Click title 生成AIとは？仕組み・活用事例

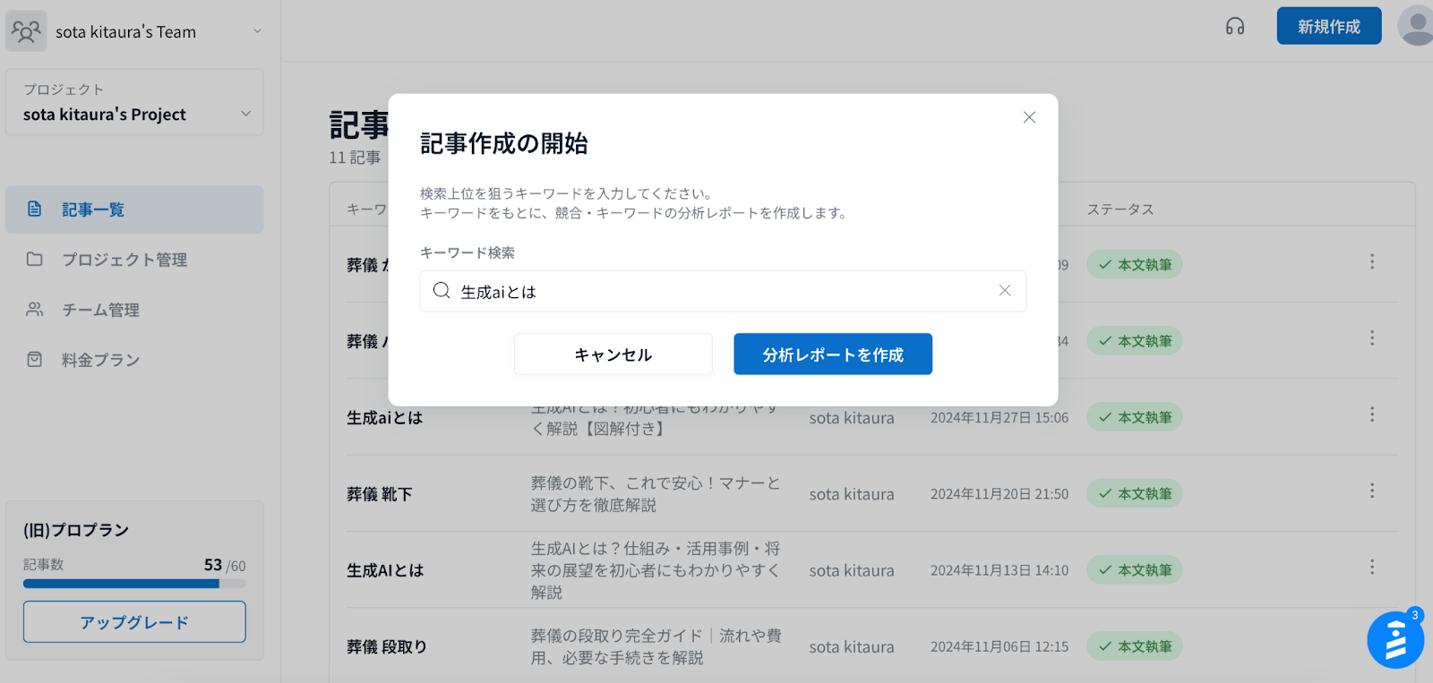[656, 570]
